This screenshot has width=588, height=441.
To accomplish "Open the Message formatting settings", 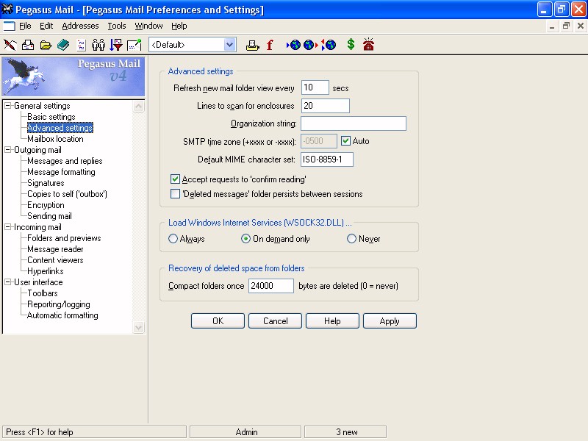I will [x=62, y=172].
